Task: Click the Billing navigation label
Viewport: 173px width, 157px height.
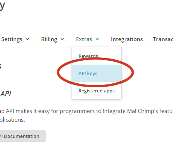Action: [49, 39]
